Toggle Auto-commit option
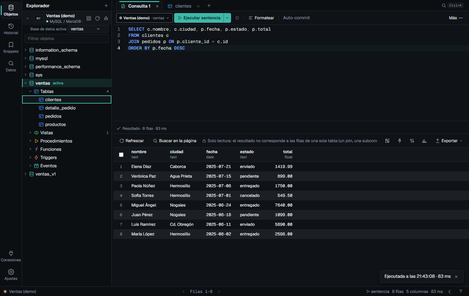 pyautogui.click(x=296, y=18)
